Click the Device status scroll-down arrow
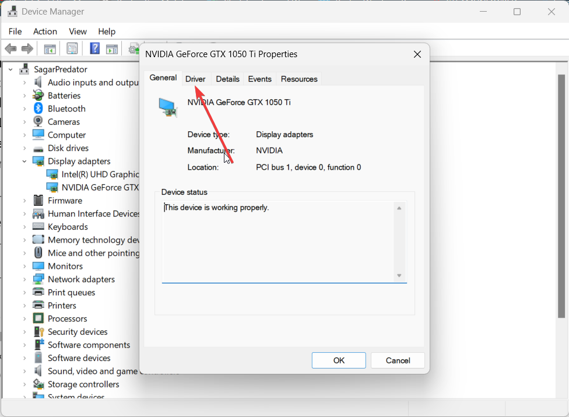Viewport: 569px width, 417px height. (x=399, y=275)
